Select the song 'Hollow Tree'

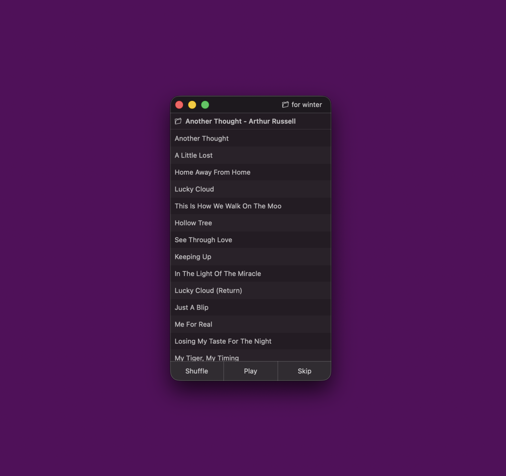[193, 223]
